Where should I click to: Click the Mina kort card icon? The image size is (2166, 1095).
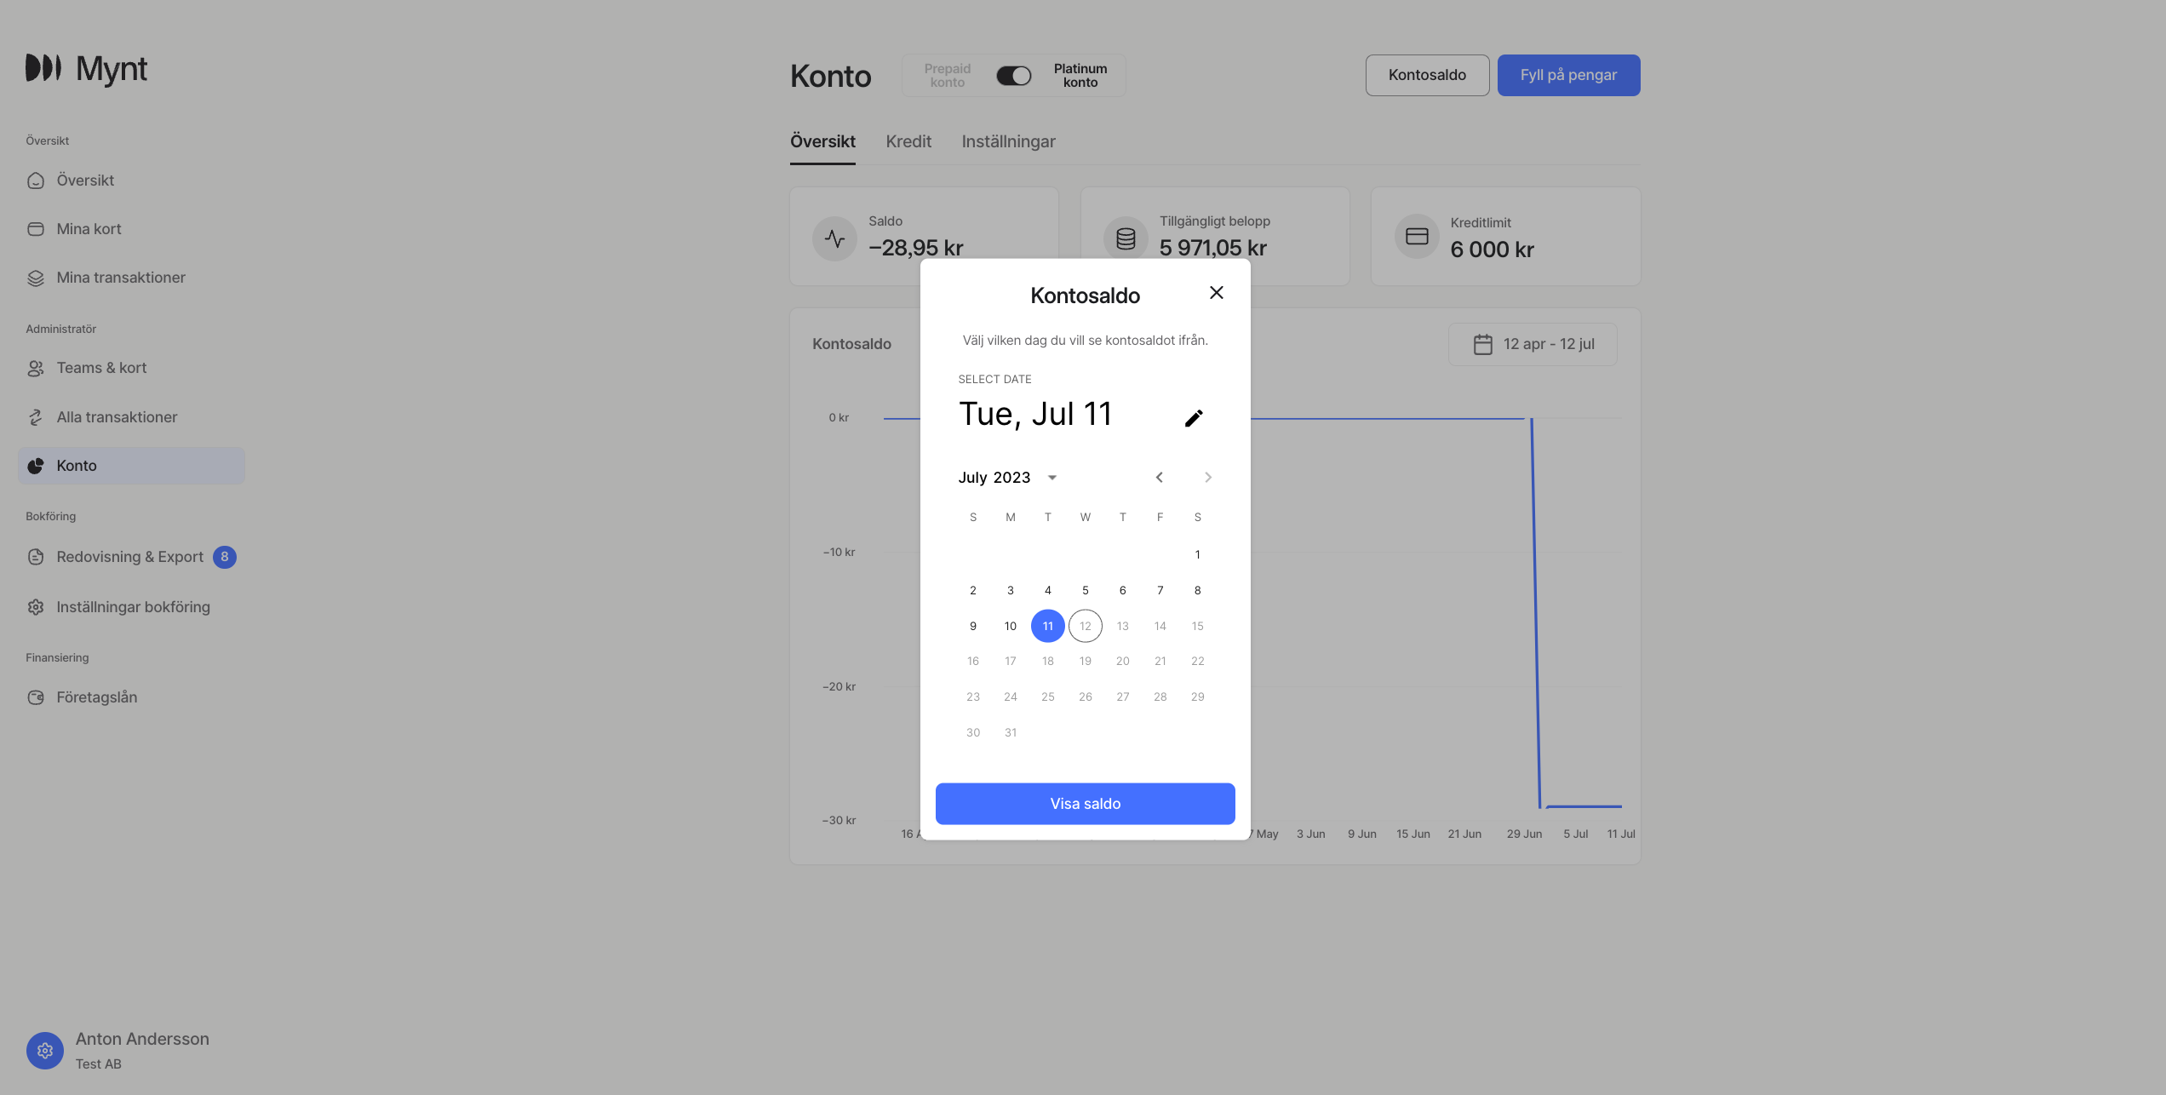coord(36,229)
